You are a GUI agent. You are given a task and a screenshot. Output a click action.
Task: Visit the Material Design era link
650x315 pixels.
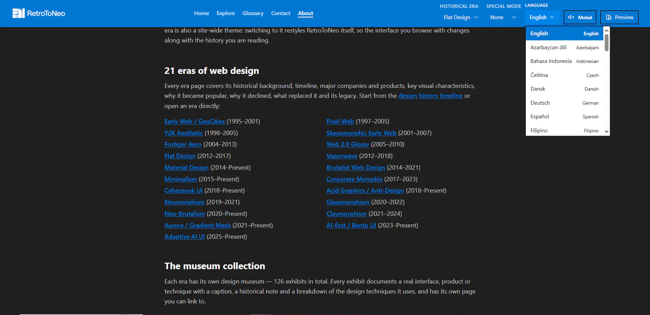click(x=186, y=168)
